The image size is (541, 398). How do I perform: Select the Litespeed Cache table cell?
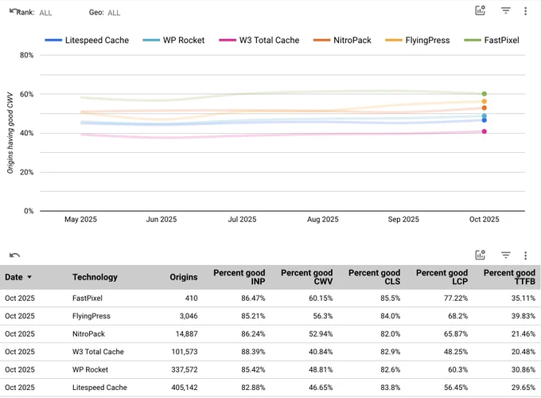tap(99, 388)
